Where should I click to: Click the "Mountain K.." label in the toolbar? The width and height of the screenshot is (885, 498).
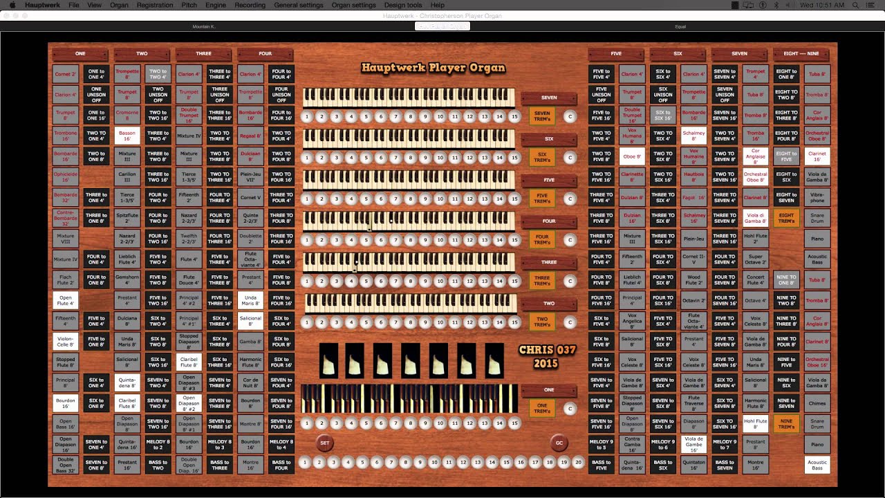pyautogui.click(x=204, y=26)
